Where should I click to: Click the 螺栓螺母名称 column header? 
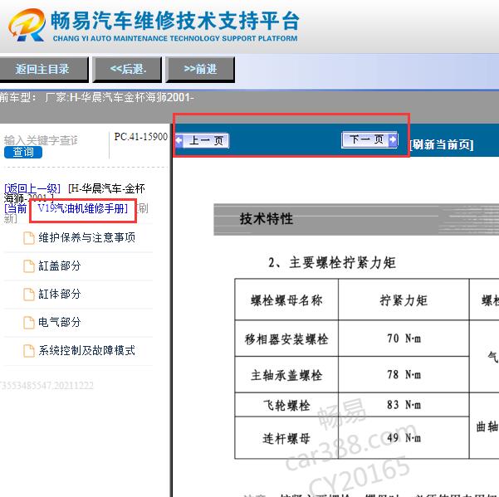pos(286,300)
